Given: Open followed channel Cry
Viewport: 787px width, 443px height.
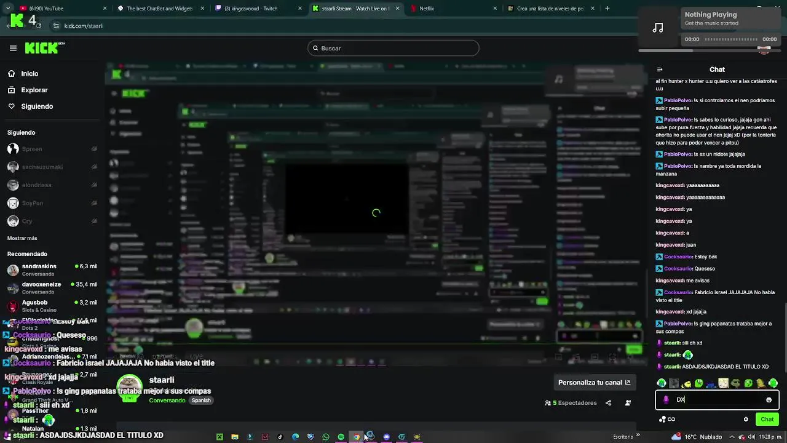Looking at the screenshot, I should 52,221.
